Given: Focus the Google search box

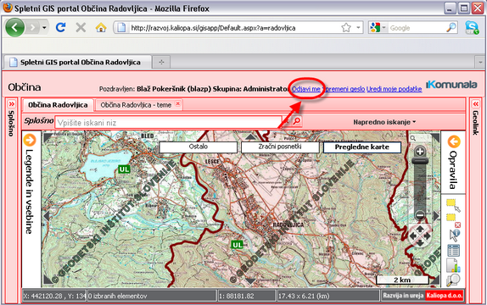Looking at the screenshot, I should pos(417,28).
